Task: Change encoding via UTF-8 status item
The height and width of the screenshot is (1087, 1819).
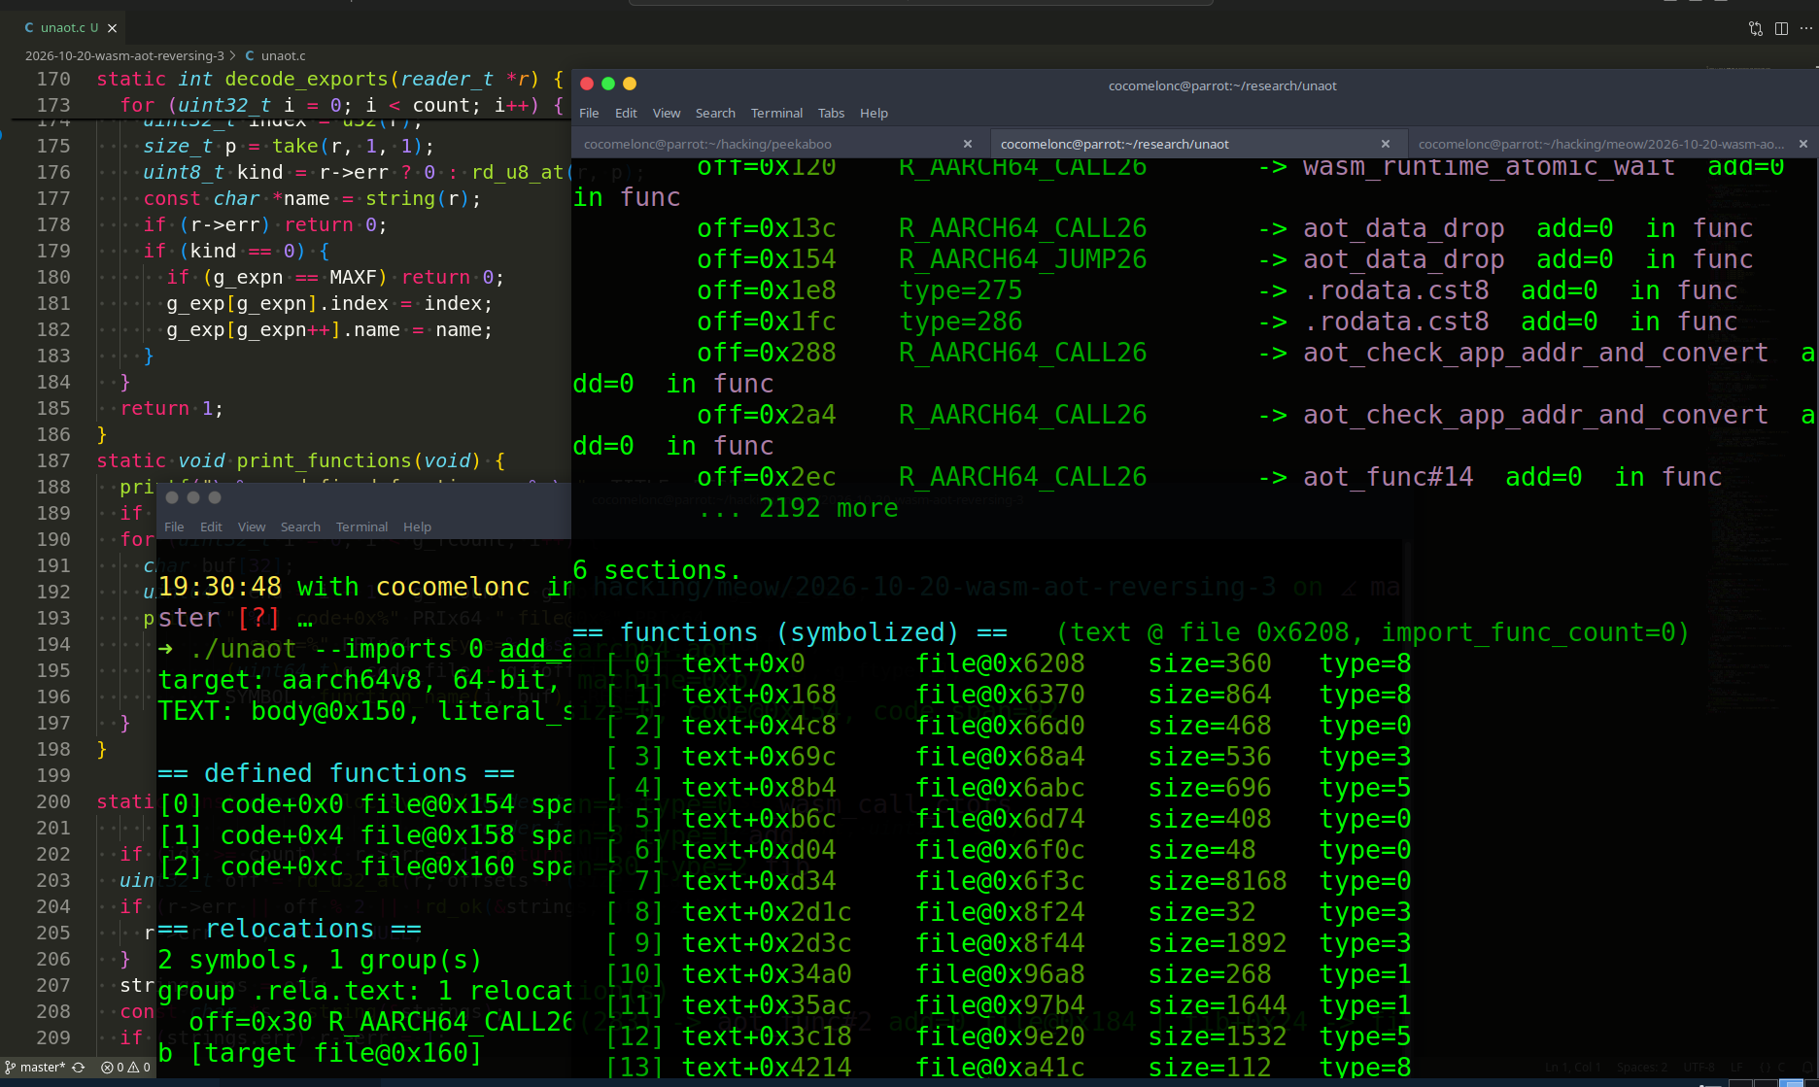Action: pos(1699,1067)
